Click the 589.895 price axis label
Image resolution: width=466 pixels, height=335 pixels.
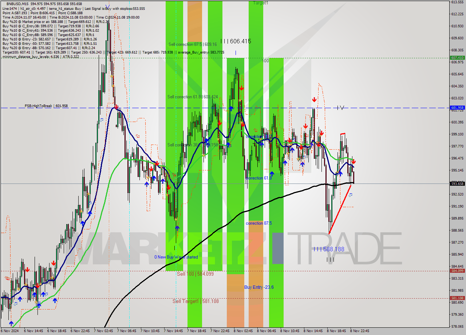click(x=457, y=218)
